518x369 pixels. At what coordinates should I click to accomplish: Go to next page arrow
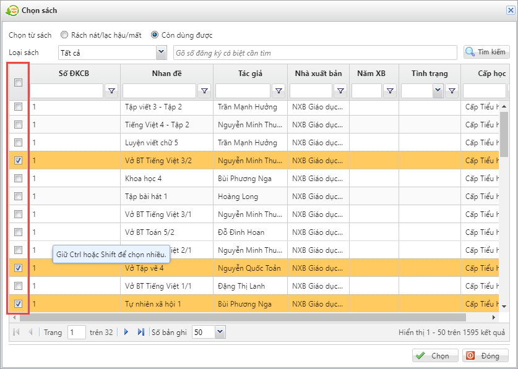tap(126, 332)
